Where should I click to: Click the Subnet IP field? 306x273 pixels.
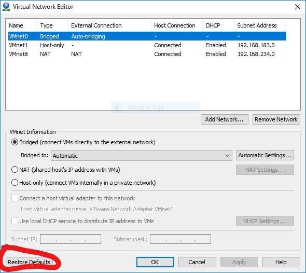pyautogui.click(x=71, y=239)
